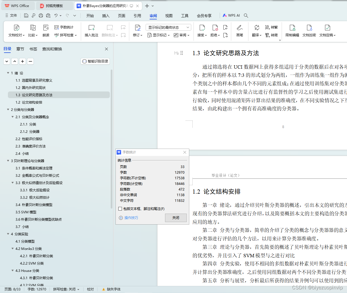Click the Save icon in quick access bar
The height and width of the screenshot is (293, 347).
pyautogui.click(x=26, y=15)
